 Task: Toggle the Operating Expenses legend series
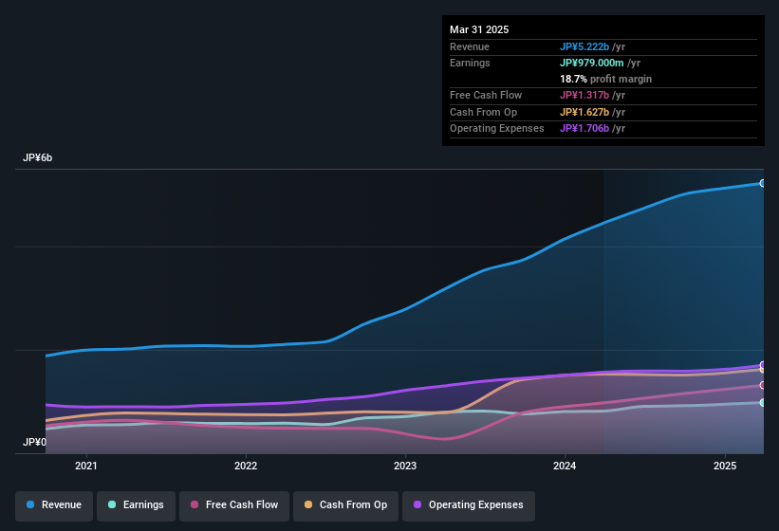click(x=469, y=505)
